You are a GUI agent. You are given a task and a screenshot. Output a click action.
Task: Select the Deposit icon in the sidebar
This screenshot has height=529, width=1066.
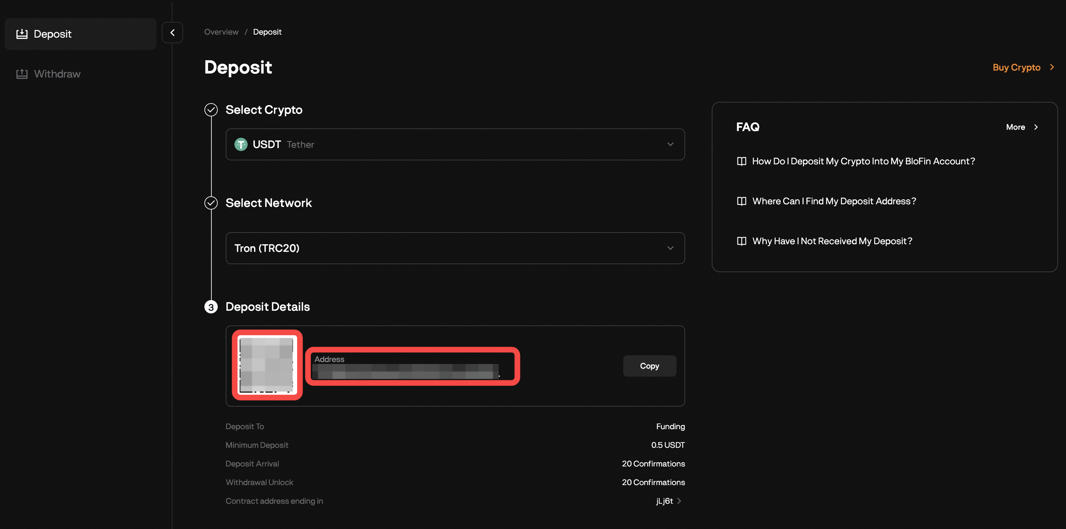(22, 34)
